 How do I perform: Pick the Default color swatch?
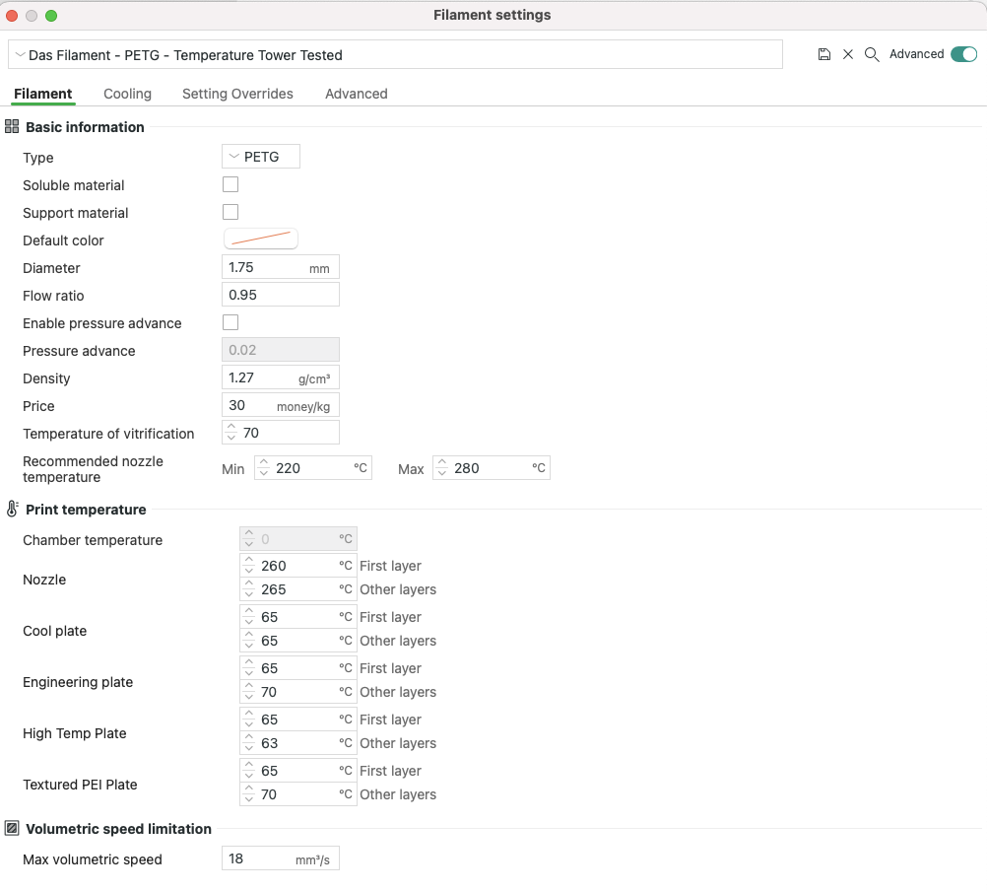(261, 240)
